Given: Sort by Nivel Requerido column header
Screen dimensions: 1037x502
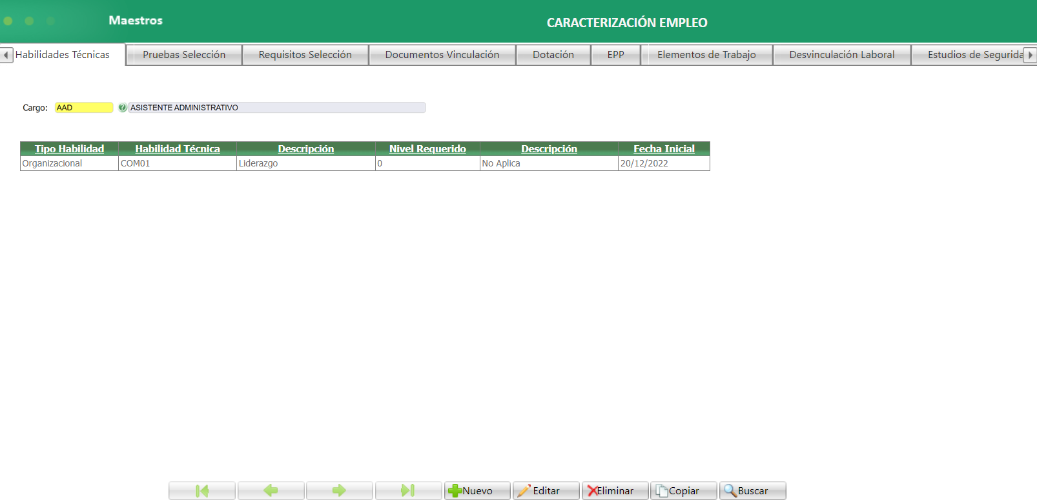Looking at the screenshot, I should tap(427, 149).
